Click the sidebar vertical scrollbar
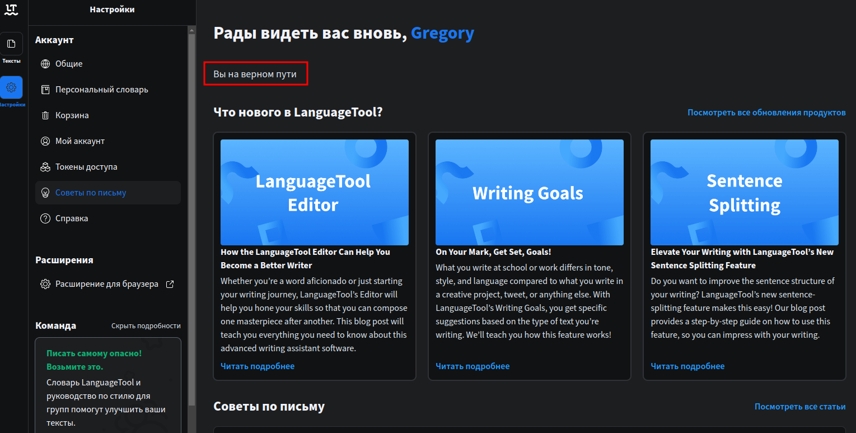 [192, 218]
